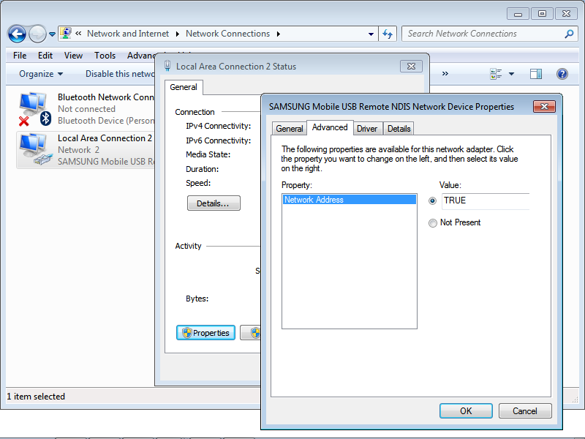Open the Help question mark icon
585x439 pixels.
click(x=562, y=74)
